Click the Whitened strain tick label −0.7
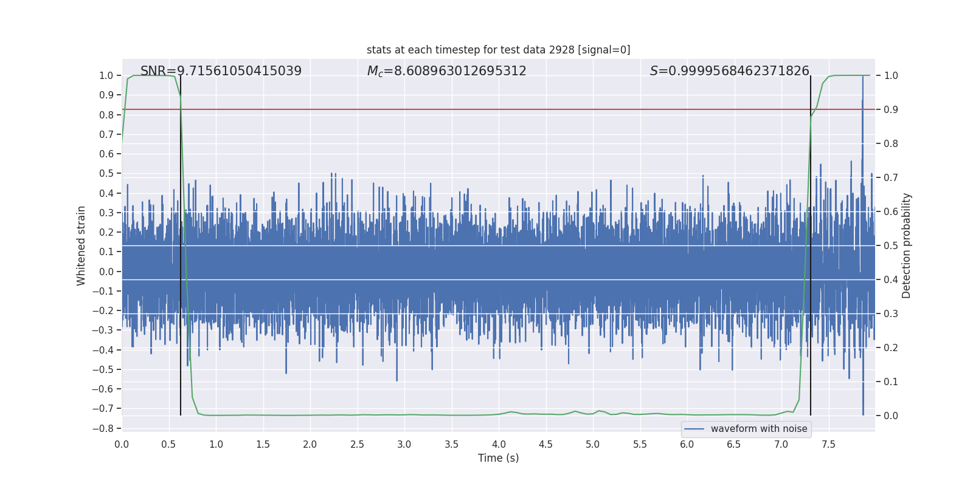This screenshot has width=973, height=486. (103, 409)
